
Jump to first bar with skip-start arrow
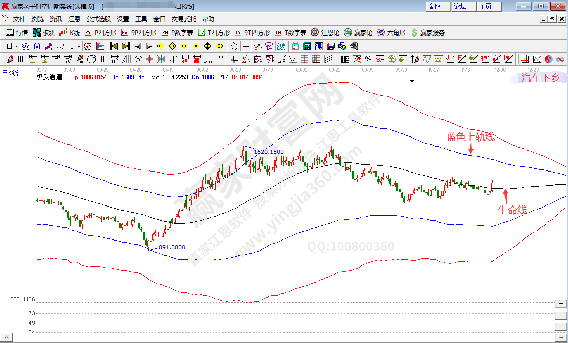coord(114,46)
